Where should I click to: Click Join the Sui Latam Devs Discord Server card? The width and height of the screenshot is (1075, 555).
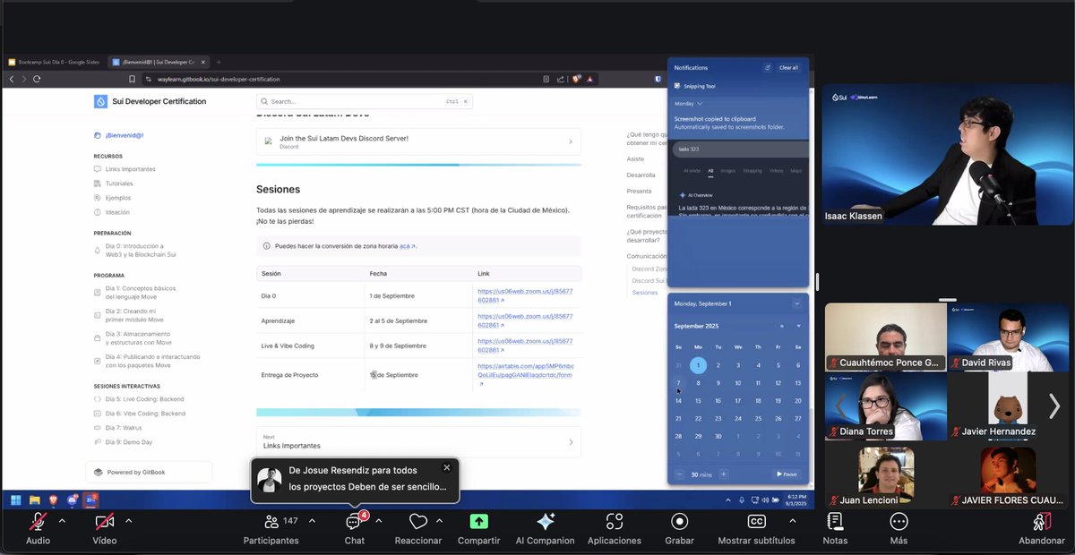[418, 141]
